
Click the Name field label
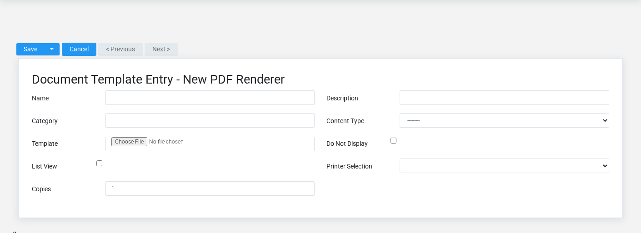coord(40,98)
